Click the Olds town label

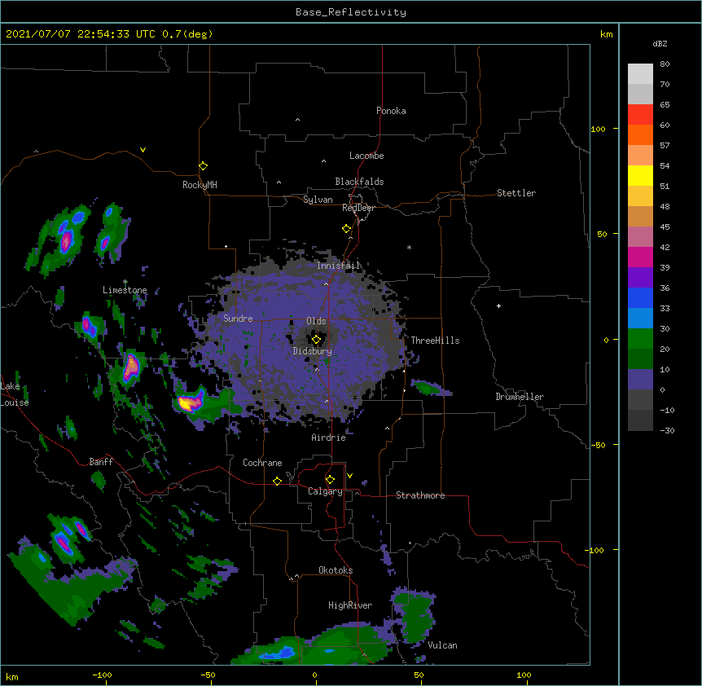tap(316, 321)
